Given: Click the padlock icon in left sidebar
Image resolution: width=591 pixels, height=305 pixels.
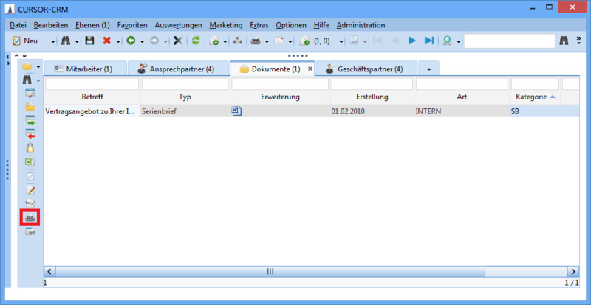Looking at the screenshot, I should (30, 148).
